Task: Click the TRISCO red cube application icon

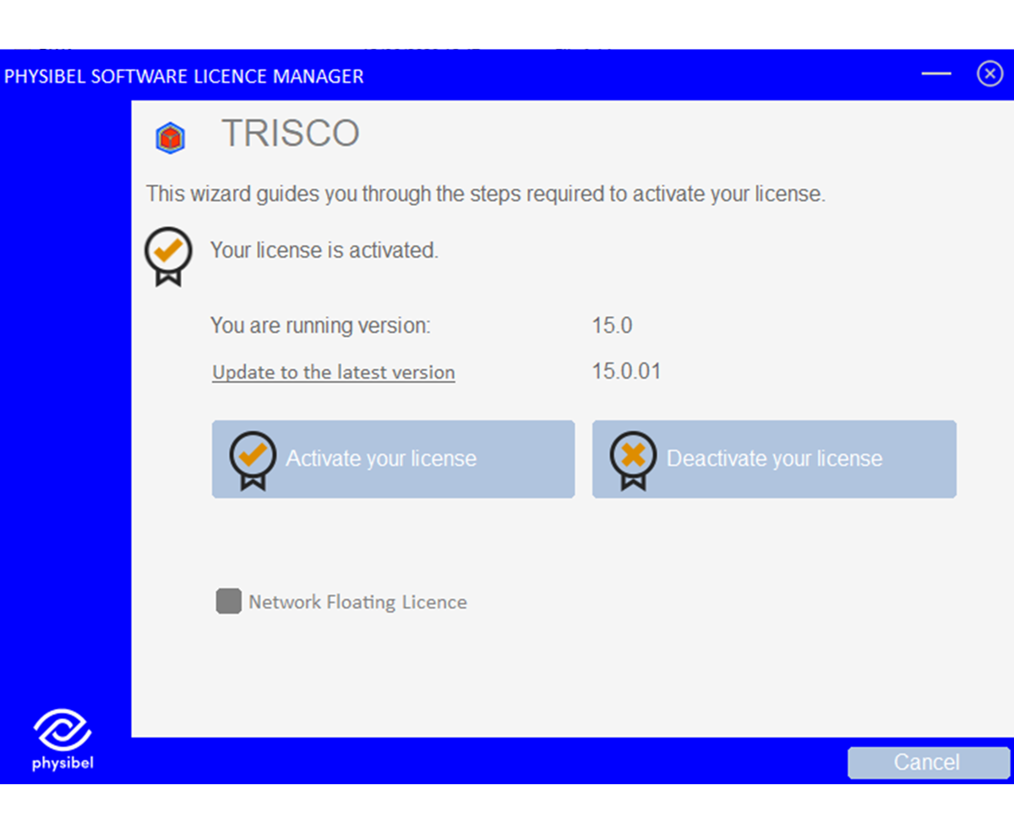Action: 170,138
